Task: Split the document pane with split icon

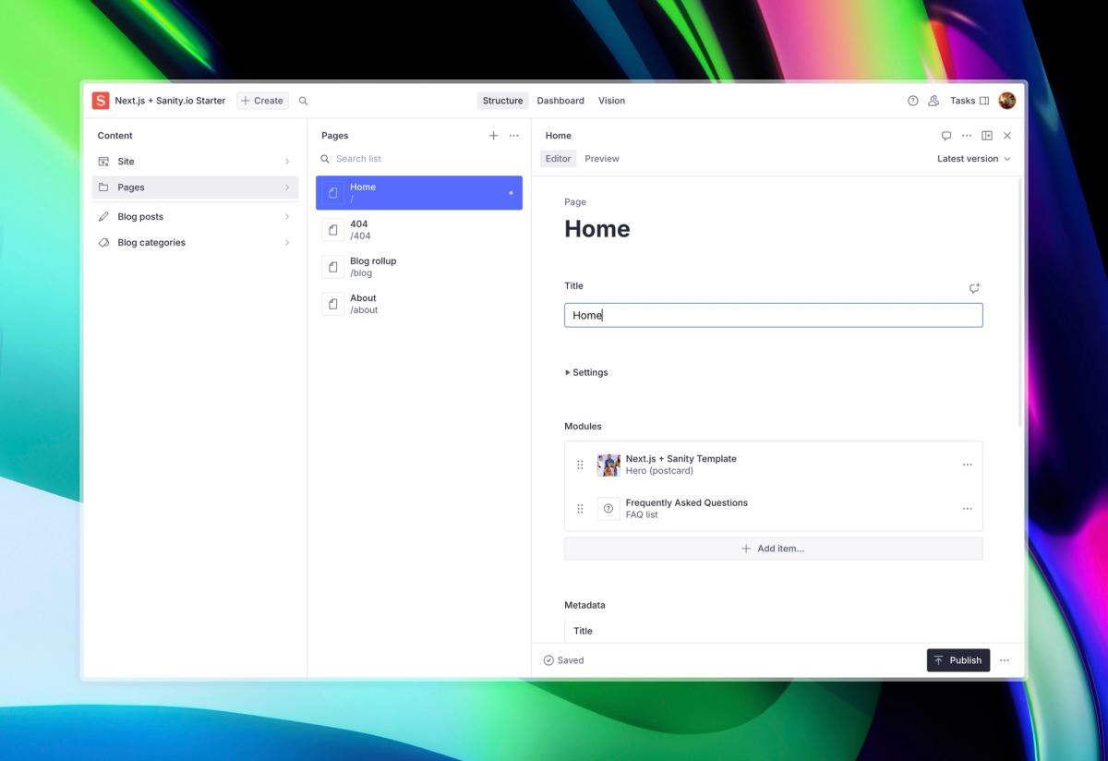Action: coord(987,136)
